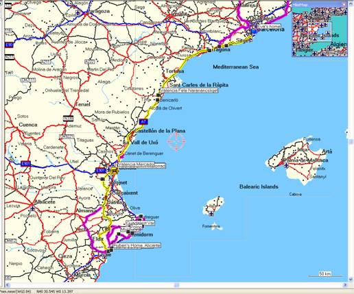Select the Valencia Mercado waypoint label
The width and height of the screenshot is (354, 294).
click(x=137, y=164)
